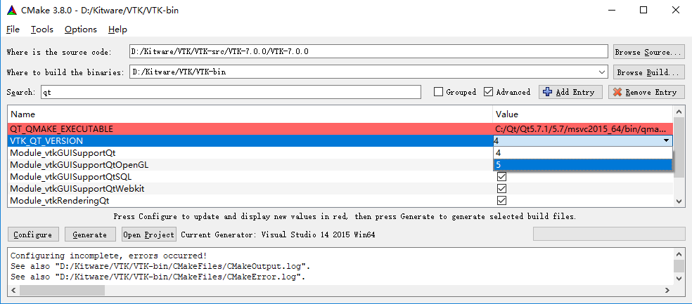Click the Browse Source button
This screenshot has height=304, width=692.
[x=648, y=52]
